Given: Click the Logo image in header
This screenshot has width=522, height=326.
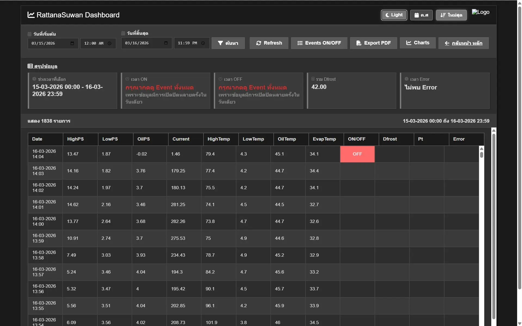Looking at the screenshot, I should coord(480,12).
